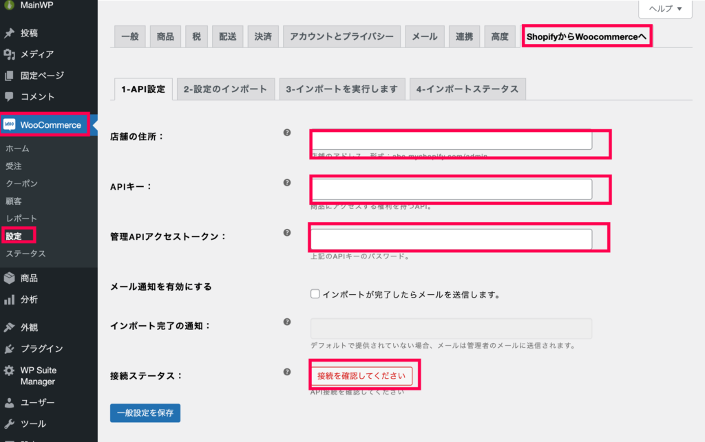Open the クーポン submenu link
The height and width of the screenshot is (442, 705).
21,184
